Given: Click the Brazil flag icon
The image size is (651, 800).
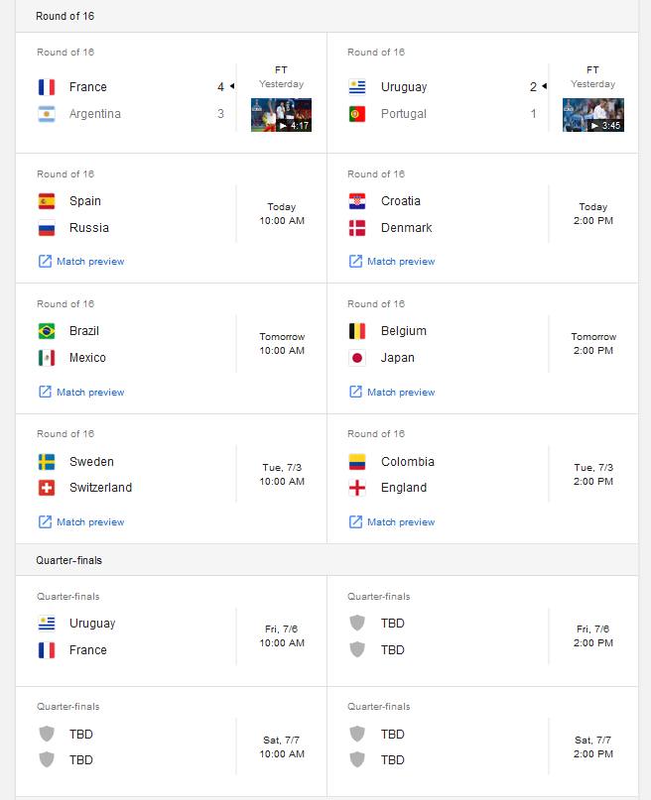Looking at the screenshot, I should click(47, 331).
